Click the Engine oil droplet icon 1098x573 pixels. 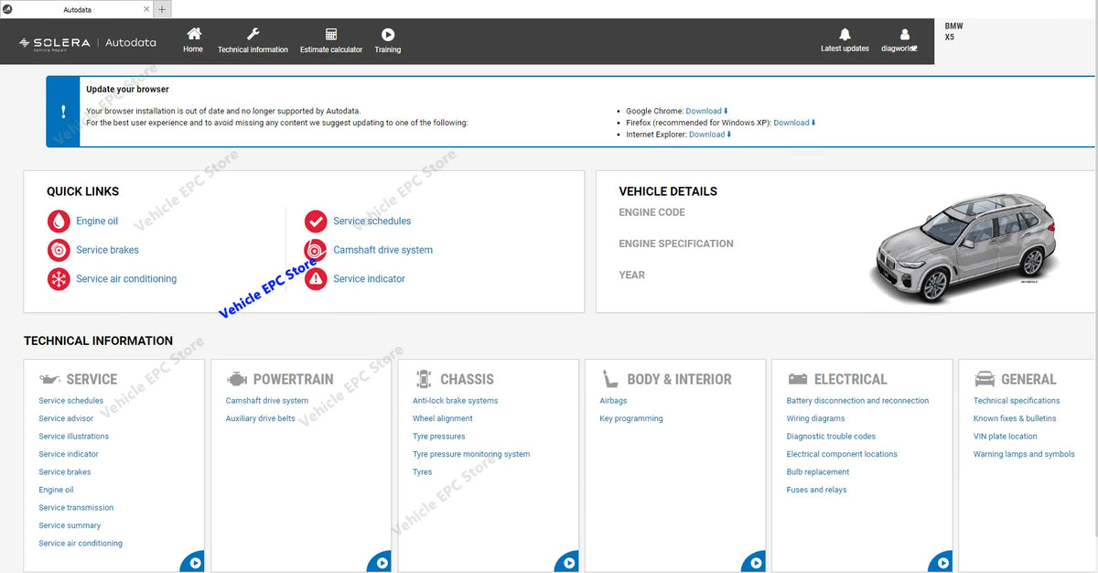pyautogui.click(x=59, y=221)
